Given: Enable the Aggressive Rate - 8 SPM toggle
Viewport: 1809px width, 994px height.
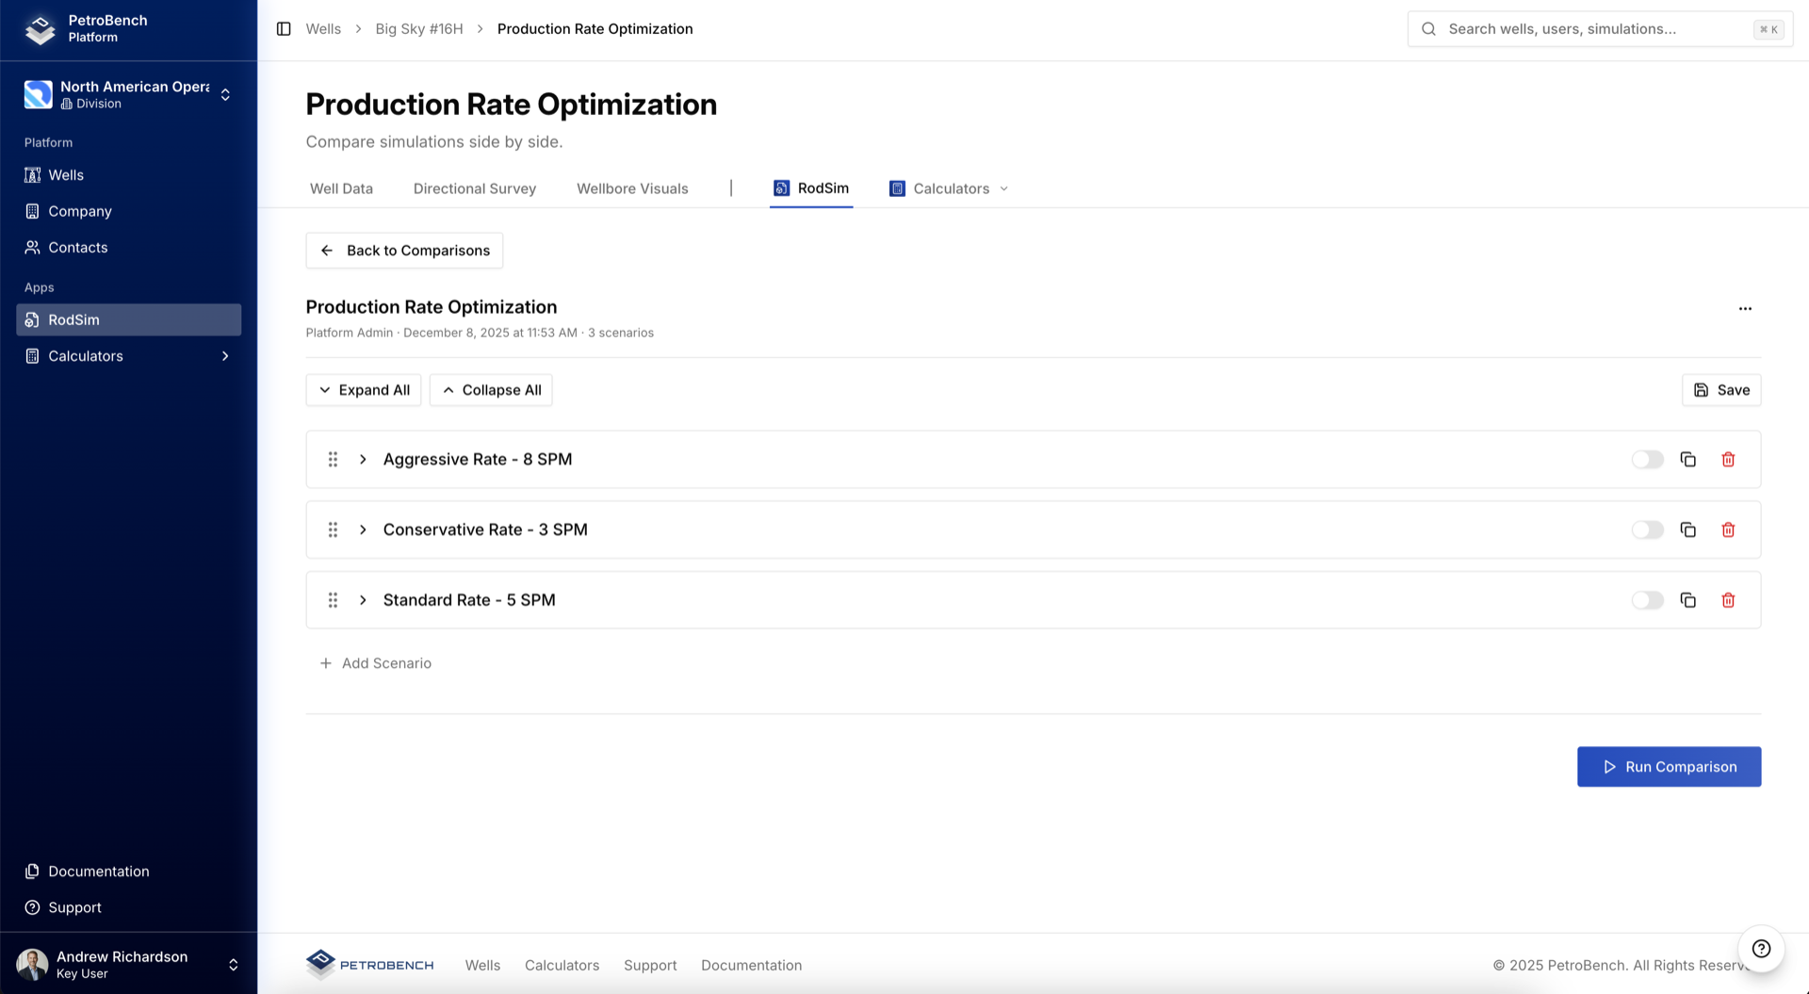Looking at the screenshot, I should coord(1647,460).
